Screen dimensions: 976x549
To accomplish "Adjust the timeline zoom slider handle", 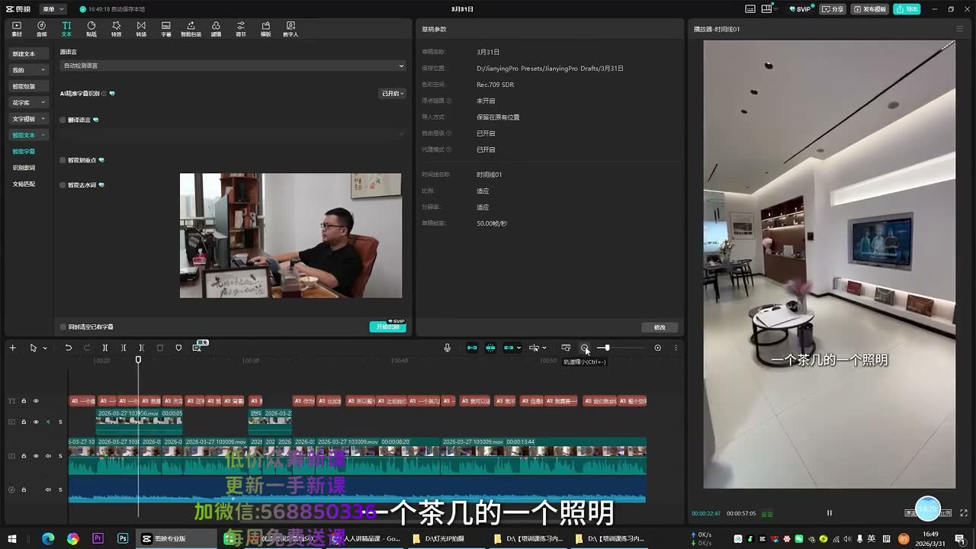I will point(607,348).
